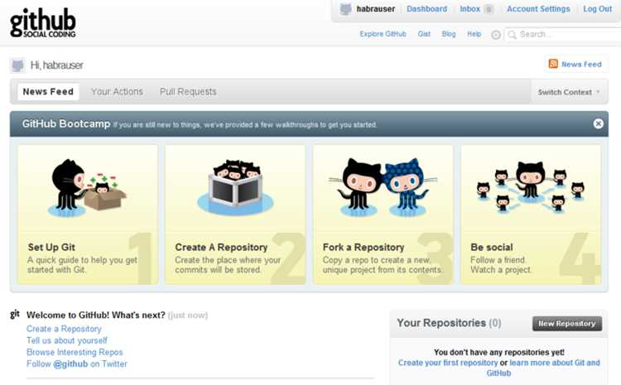Click Follow @github on Twitter
The width and height of the screenshot is (621, 385).
point(77,363)
